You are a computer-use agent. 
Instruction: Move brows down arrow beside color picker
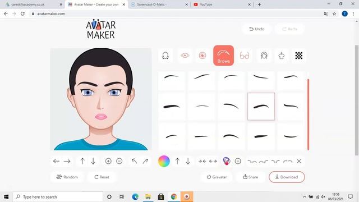click(188, 161)
